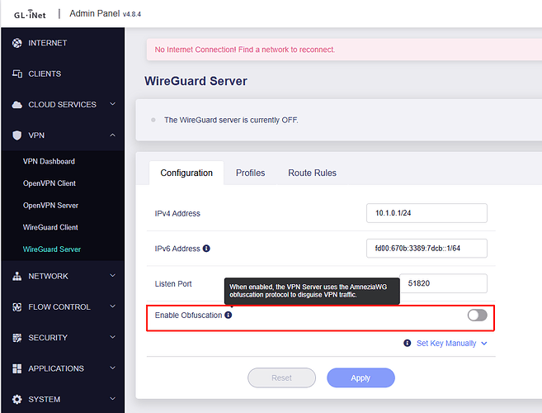Expand the Set Key Manually section
This screenshot has height=413, width=542.
(445, 343)
